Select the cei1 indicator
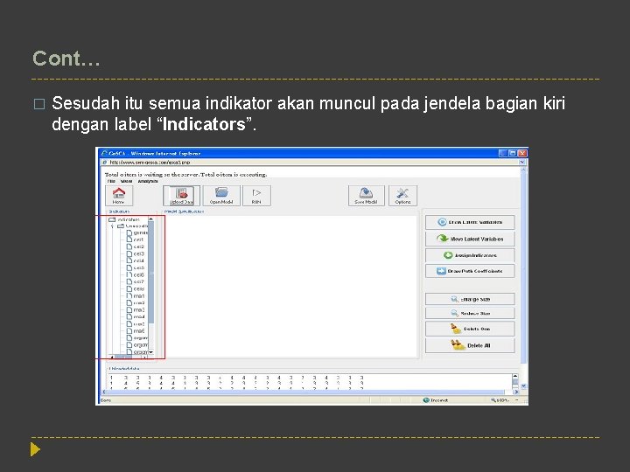 (135, 239)
